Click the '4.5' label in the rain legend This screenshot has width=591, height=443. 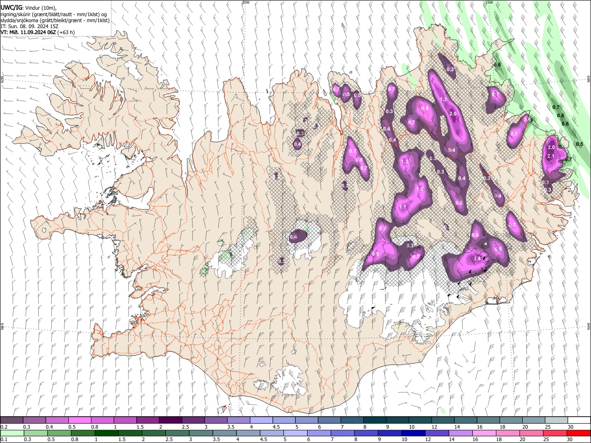(263, 440)
